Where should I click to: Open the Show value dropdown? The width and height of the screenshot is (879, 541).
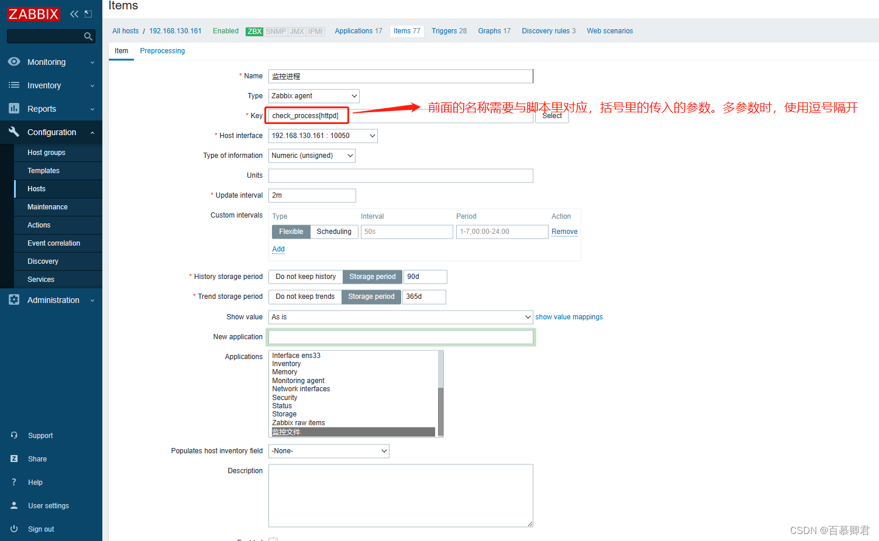tap(401, 317)
